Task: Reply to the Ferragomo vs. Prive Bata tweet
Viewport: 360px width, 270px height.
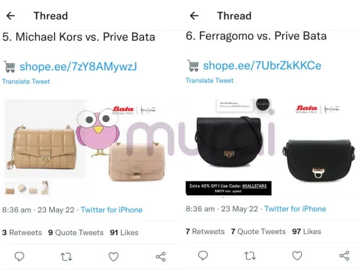Action: 203,256
